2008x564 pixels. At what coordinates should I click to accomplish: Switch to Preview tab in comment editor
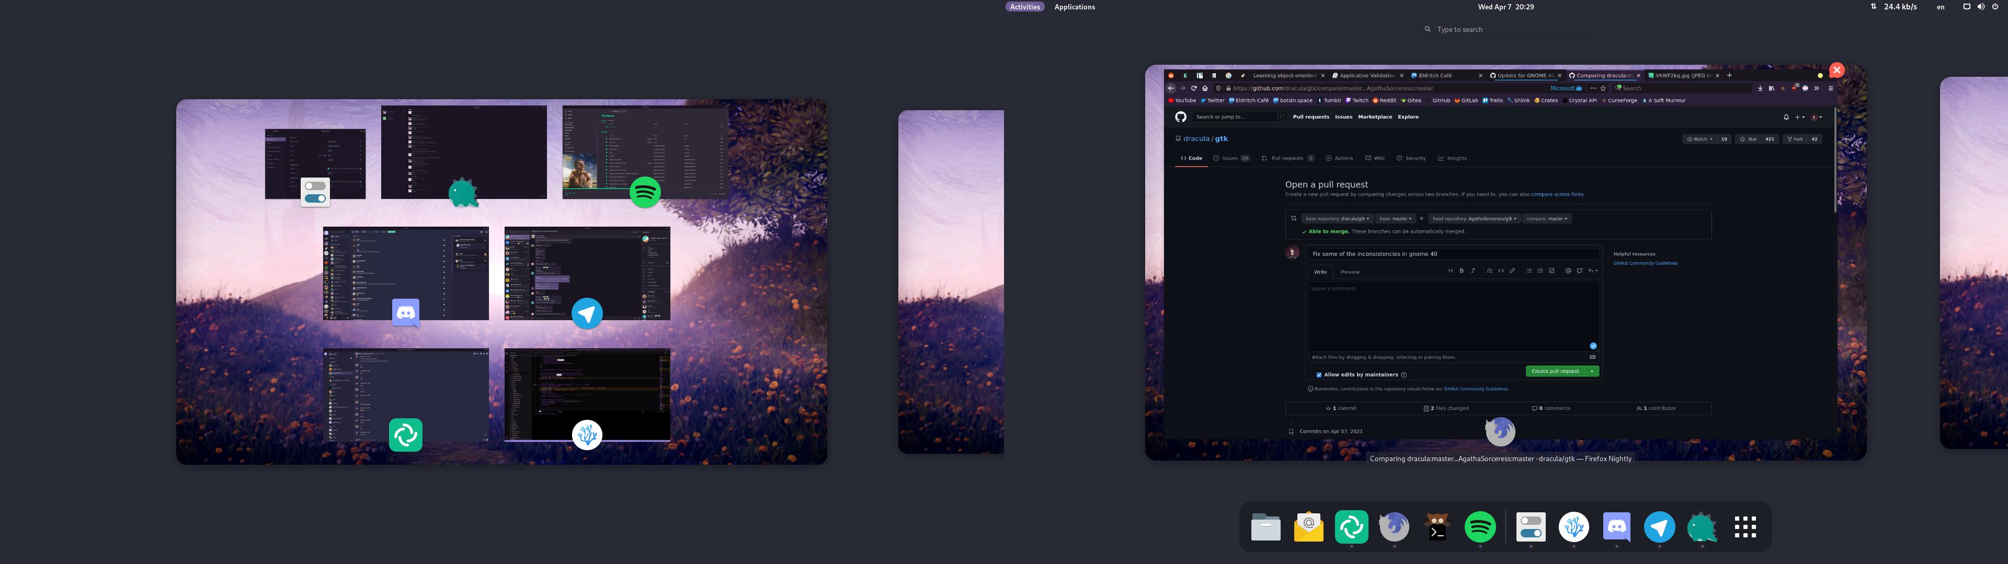coord(1350,272)
